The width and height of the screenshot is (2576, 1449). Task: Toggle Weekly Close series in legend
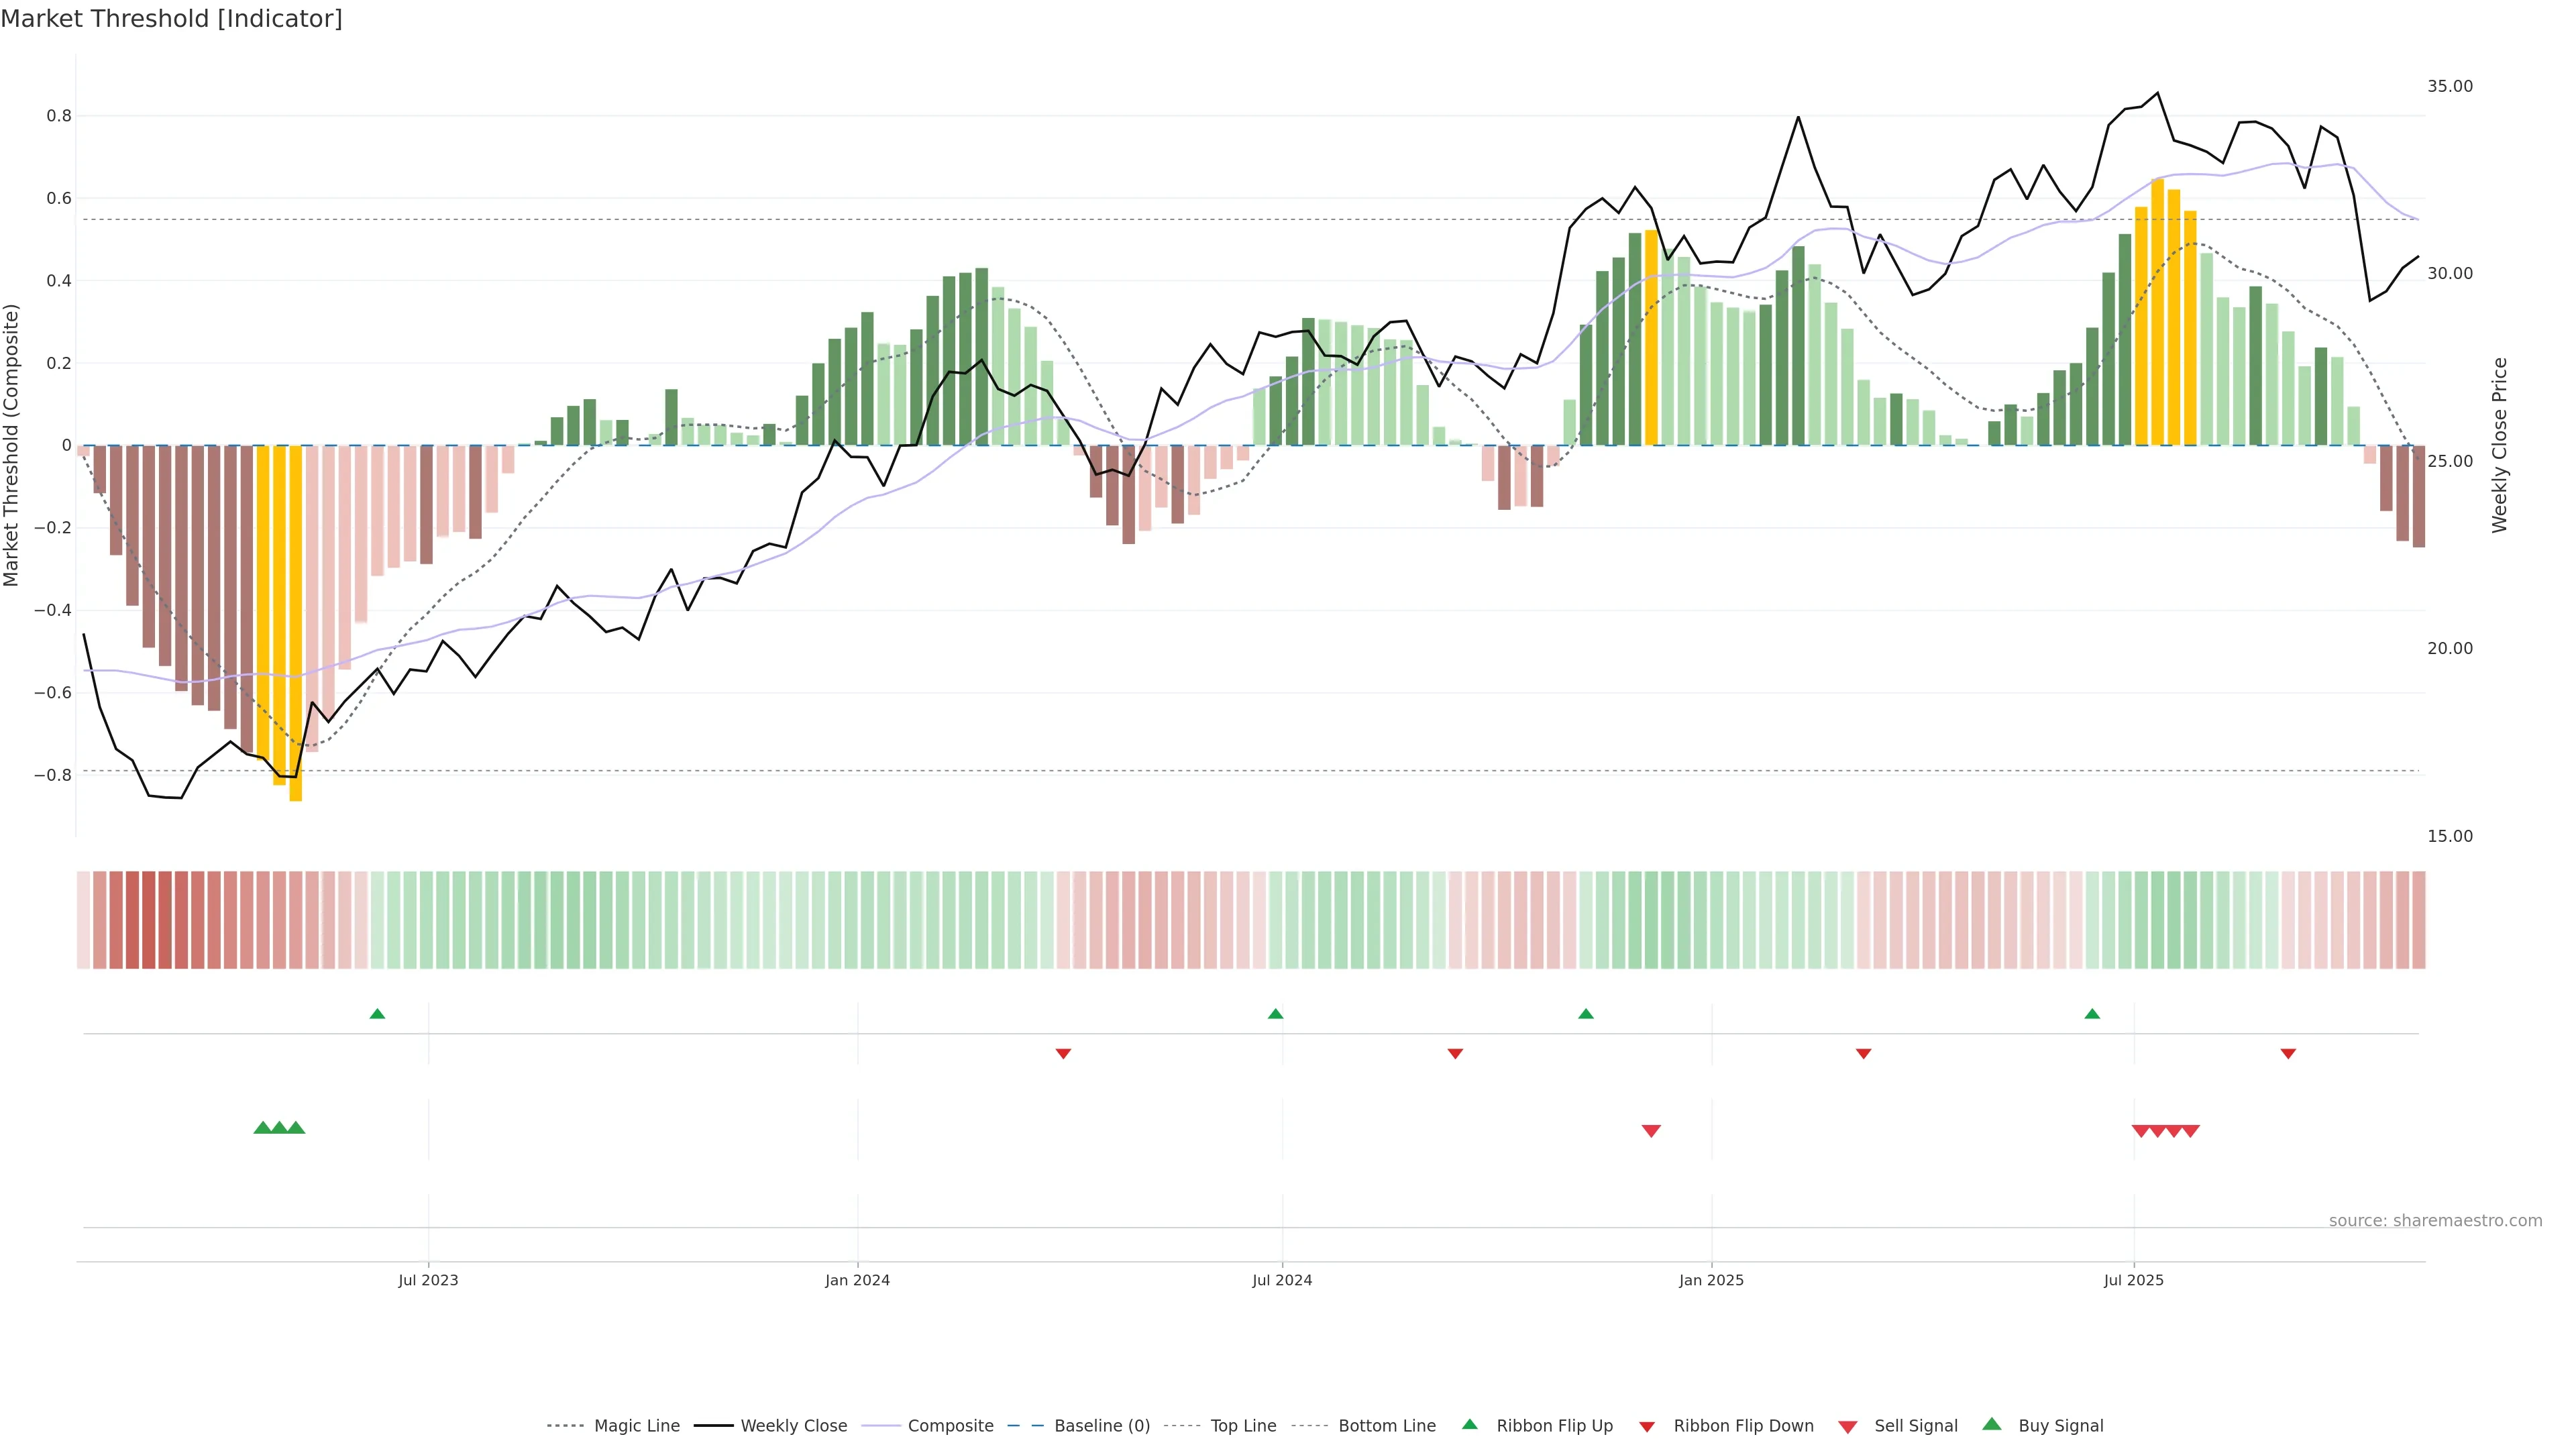(x=793, y=1426)
